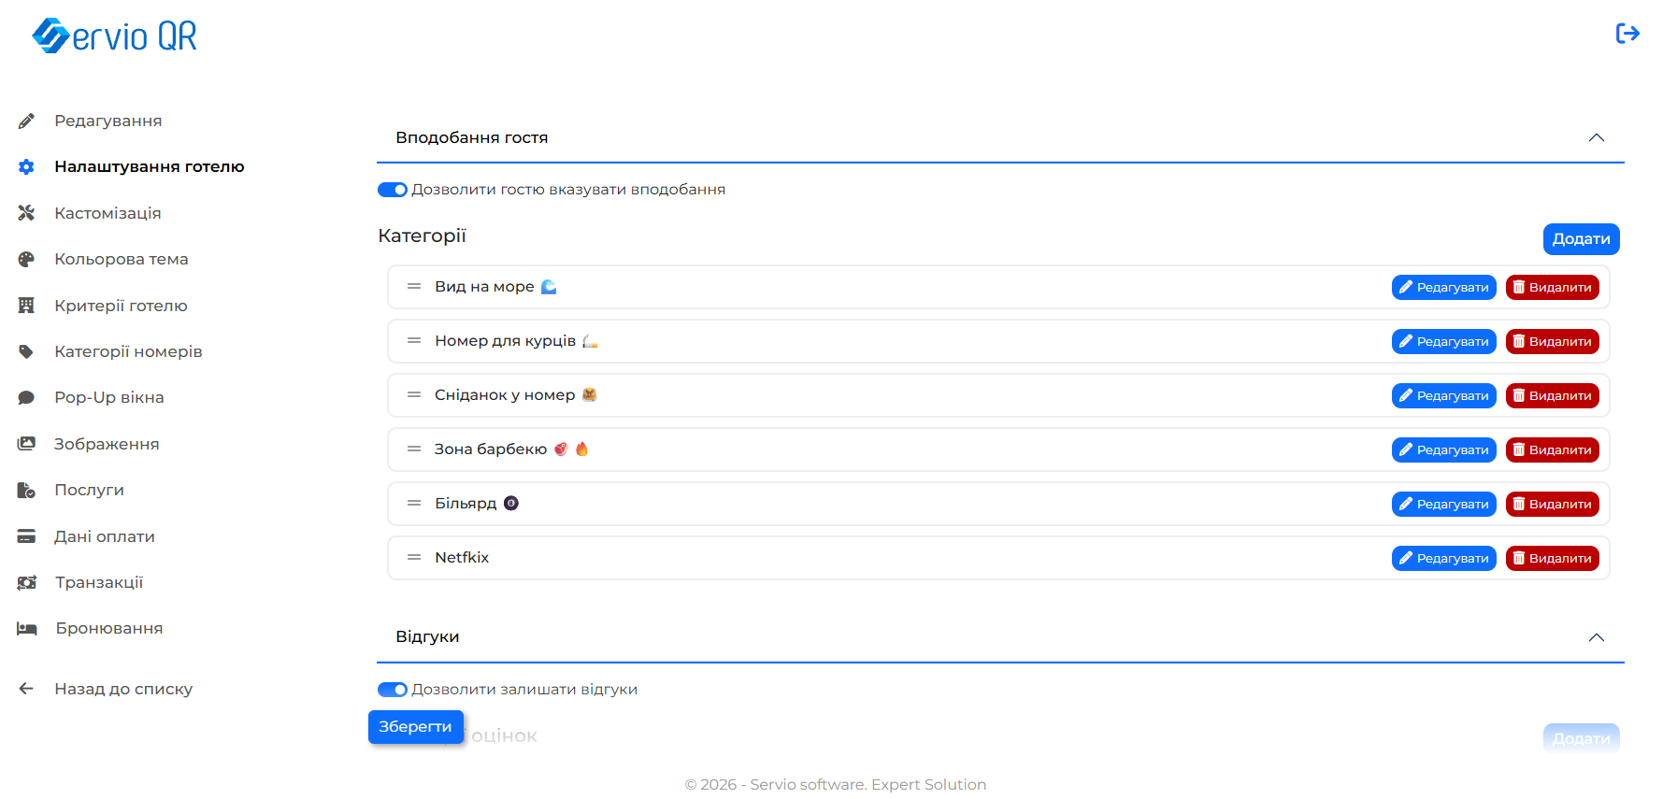The height and width of the screenshot is (799, 1663).
Task: Click the Servio QR logo
Action: click(x=114, y=36)
